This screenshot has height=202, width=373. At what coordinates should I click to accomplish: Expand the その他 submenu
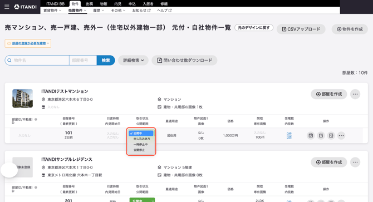tap(118, 11)
